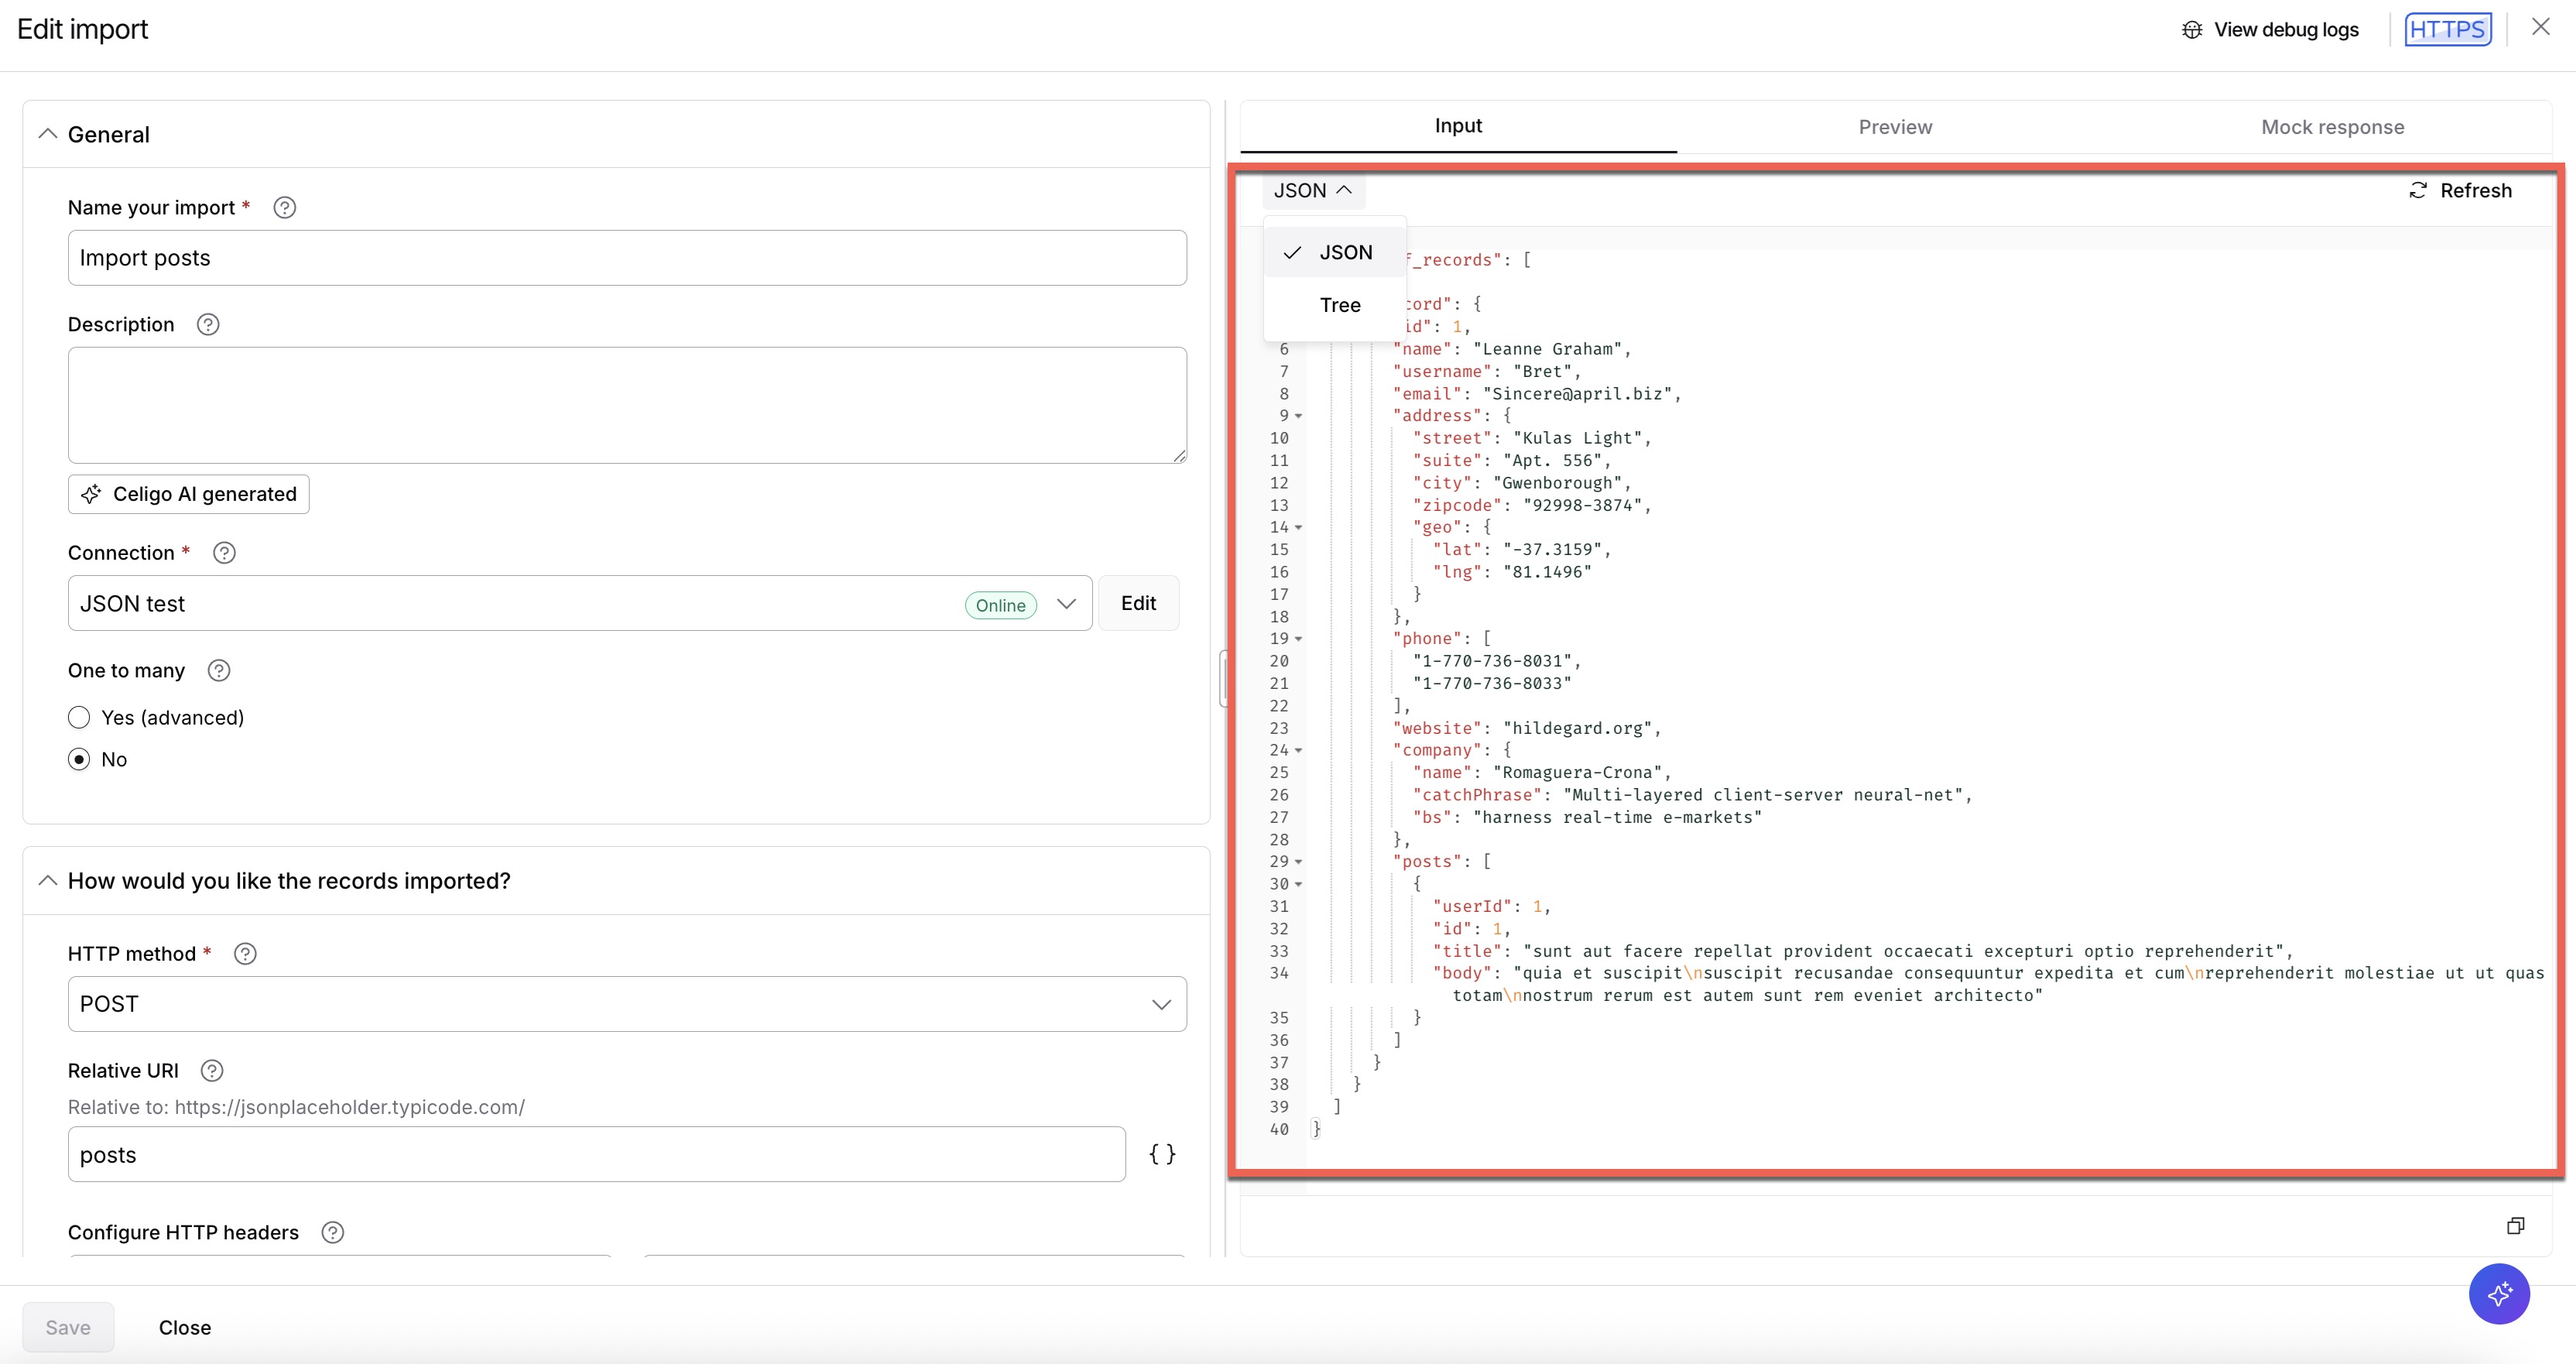The width and height of the screenshot is (2576, 1364).
Task: Switch to the Mock response tab
Action: tap(2332, 127)
